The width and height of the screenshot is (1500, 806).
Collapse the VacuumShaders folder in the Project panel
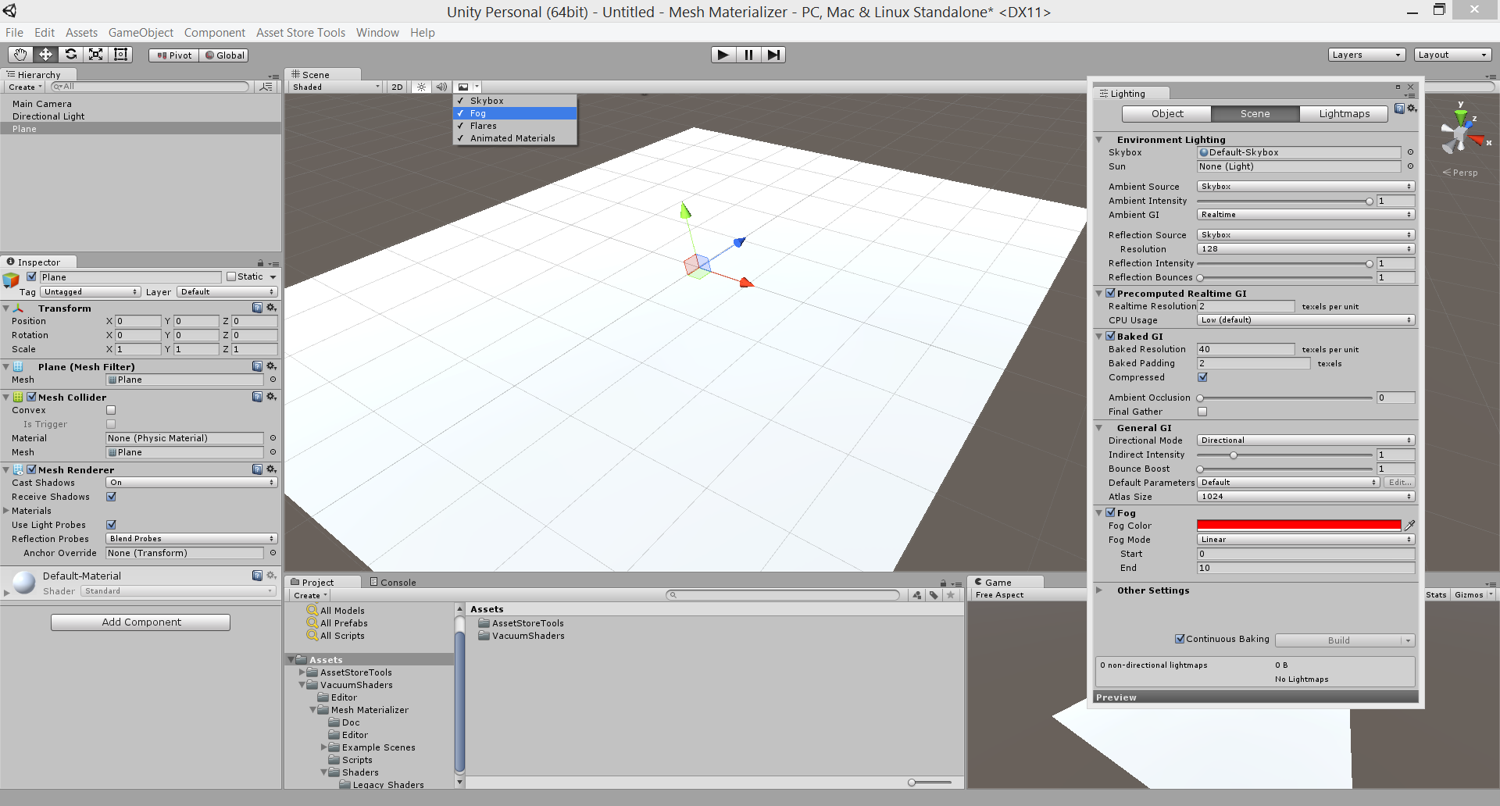302,685
